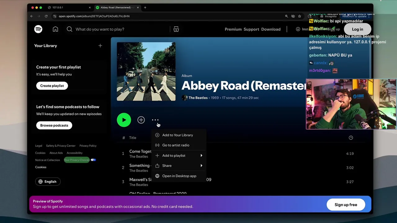Click the Spotify logo in header

point(38,29)
